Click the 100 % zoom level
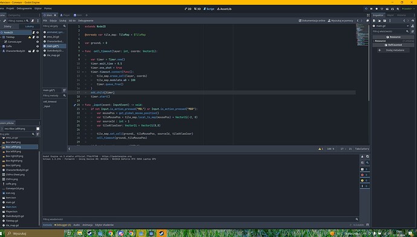Screen dimensions: 417x237 click(331, 149)
